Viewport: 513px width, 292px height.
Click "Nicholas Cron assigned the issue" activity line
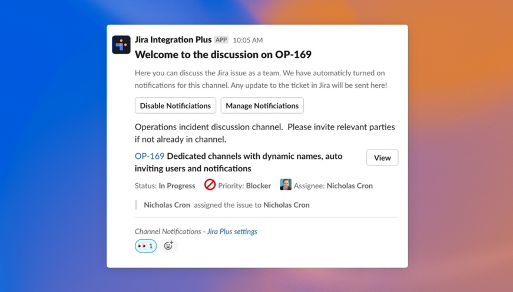(x=227, y=205)
